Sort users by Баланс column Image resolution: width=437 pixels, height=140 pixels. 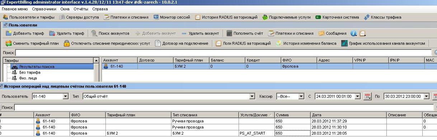tap(227, 60)
